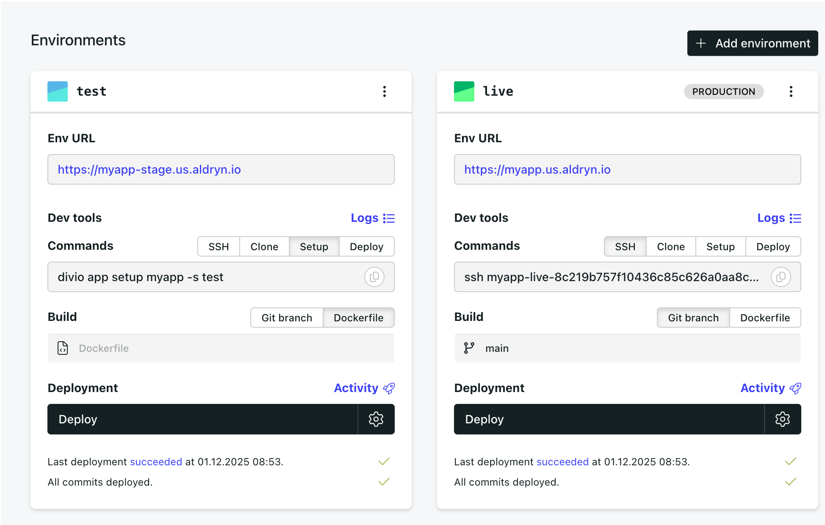Click the green live environment color icon
This screenshot has height=525, width=825.
464,91
